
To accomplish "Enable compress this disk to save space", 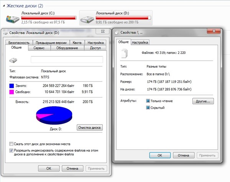I will (x=11, y=144).
